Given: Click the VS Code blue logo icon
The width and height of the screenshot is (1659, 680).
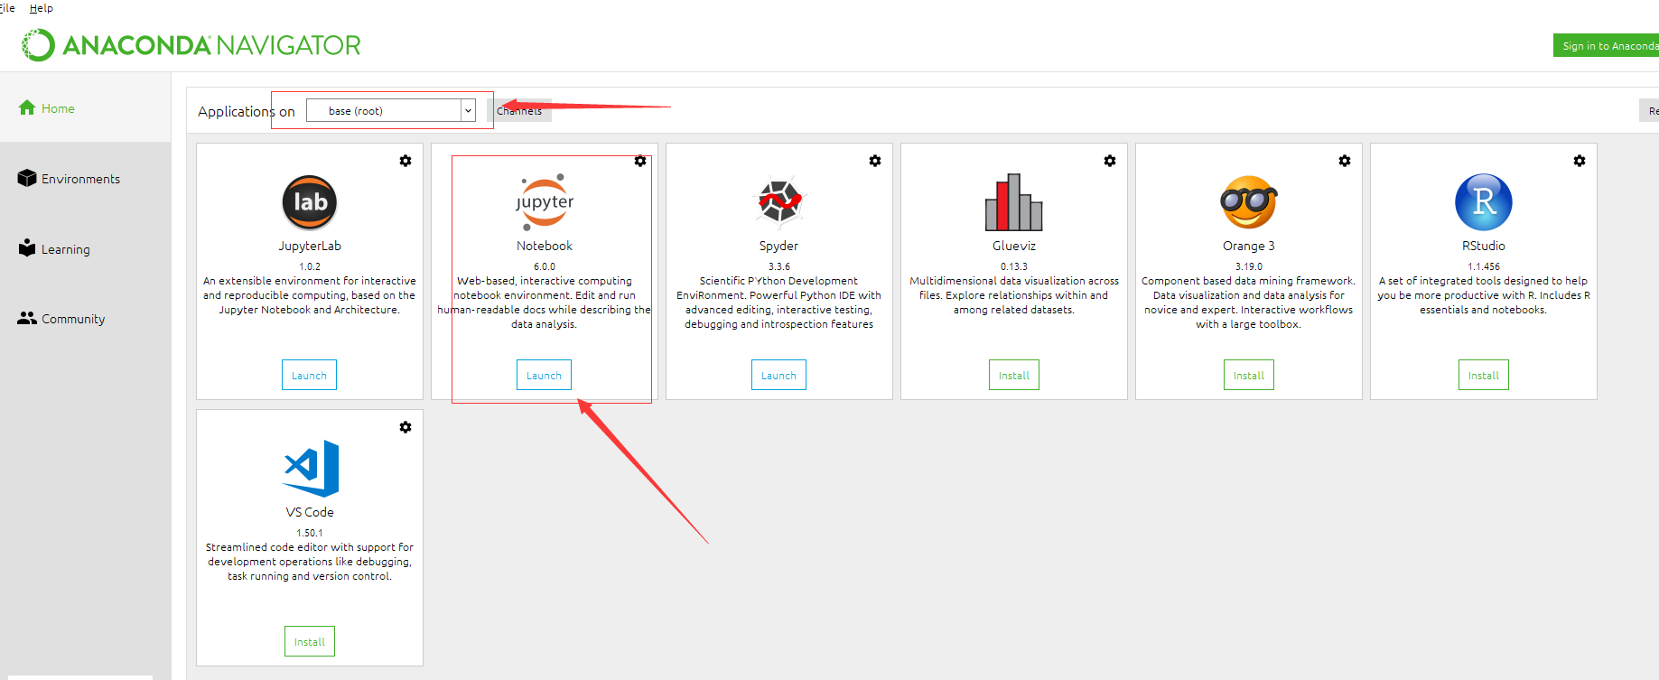Looking at the screenshot, I should pyautogui.click(x=312, y=469).
